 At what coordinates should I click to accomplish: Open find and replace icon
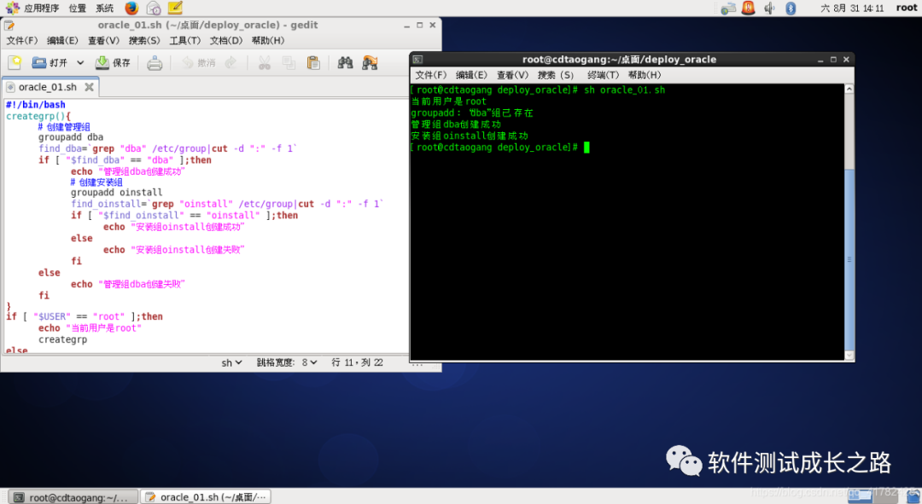[x=370, y=63]
